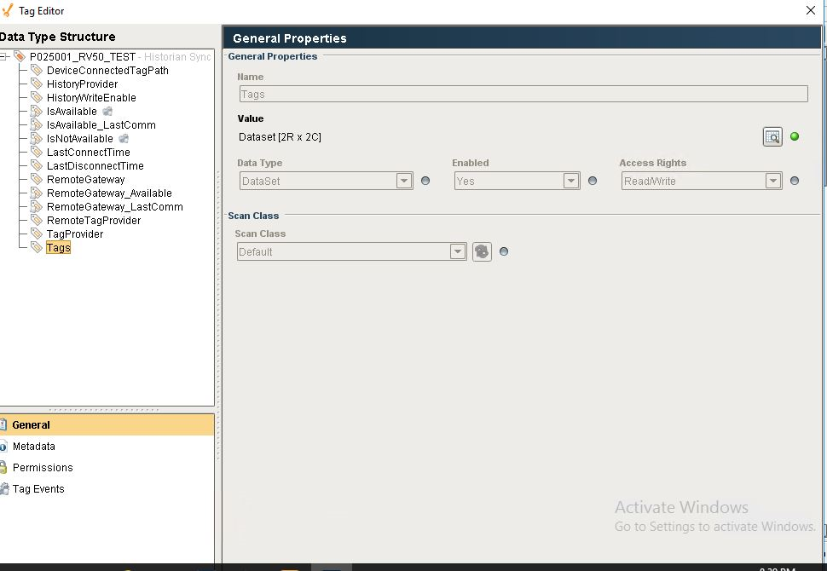Screen dimensions: 827x571
Task: Click the tag icon beside DeviceConnectedTagPath
Action: (x=37, y=70)
